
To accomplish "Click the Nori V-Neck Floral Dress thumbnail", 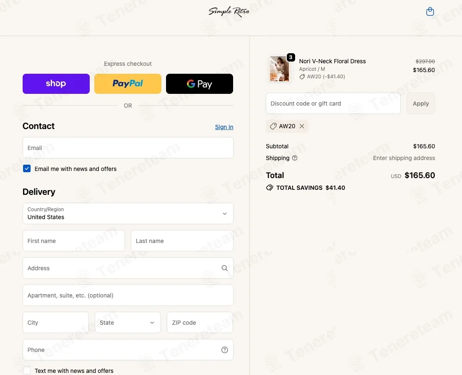I will pyautogui.click(x=279, y=69).
